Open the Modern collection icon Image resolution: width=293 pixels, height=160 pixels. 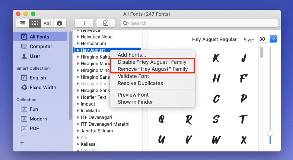(x=24, y=119)
